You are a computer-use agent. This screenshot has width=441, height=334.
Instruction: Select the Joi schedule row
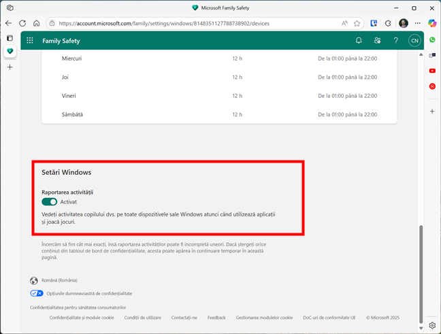[x=219, y=77]
